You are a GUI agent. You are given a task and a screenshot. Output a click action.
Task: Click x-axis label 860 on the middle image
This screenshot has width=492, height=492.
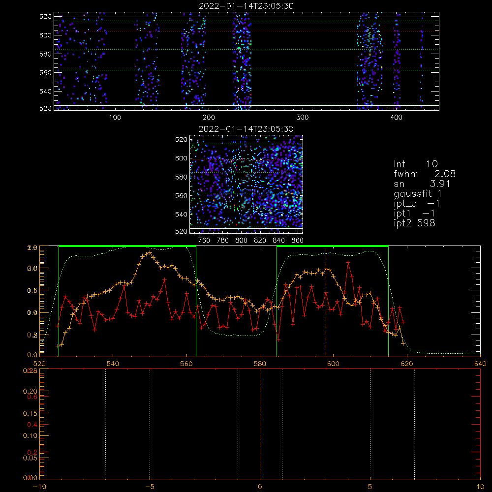[298, 241]
